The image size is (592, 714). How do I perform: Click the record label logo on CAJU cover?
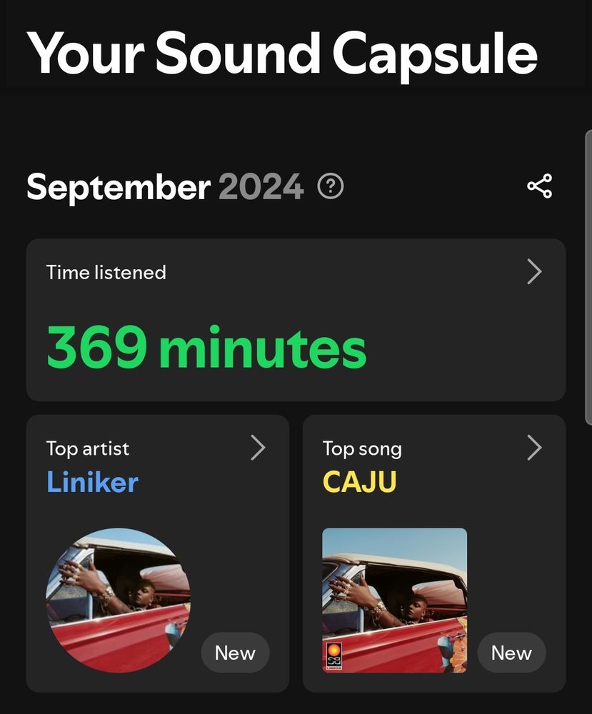[334, 656]
